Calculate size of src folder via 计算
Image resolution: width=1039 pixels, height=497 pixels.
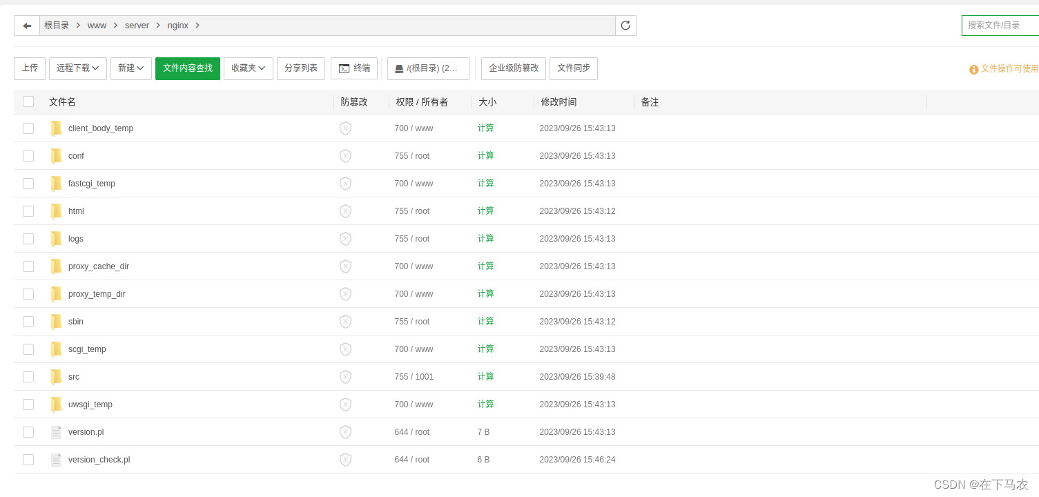pyautogui.click(x=486, y=377)
